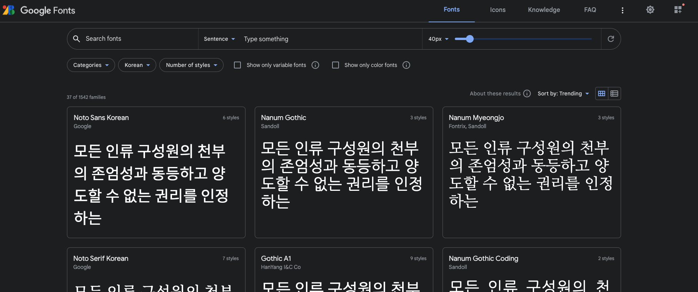This screenshot has width=698, height=292.
Task: Open the Sentence preview type dropdown
Action: click(219, 39)
